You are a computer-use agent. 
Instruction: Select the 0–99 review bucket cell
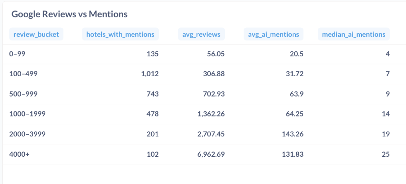[x=17, y=54]
